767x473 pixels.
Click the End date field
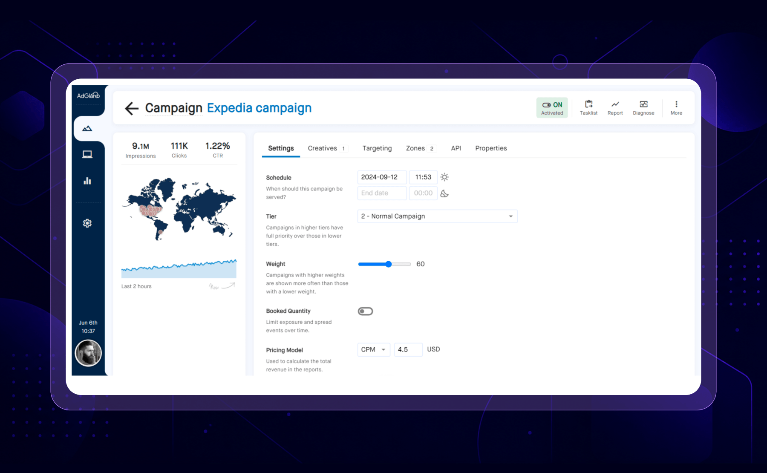pos(382,193)
